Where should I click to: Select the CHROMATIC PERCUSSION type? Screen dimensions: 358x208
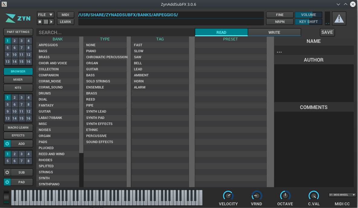tap(105, 57)
